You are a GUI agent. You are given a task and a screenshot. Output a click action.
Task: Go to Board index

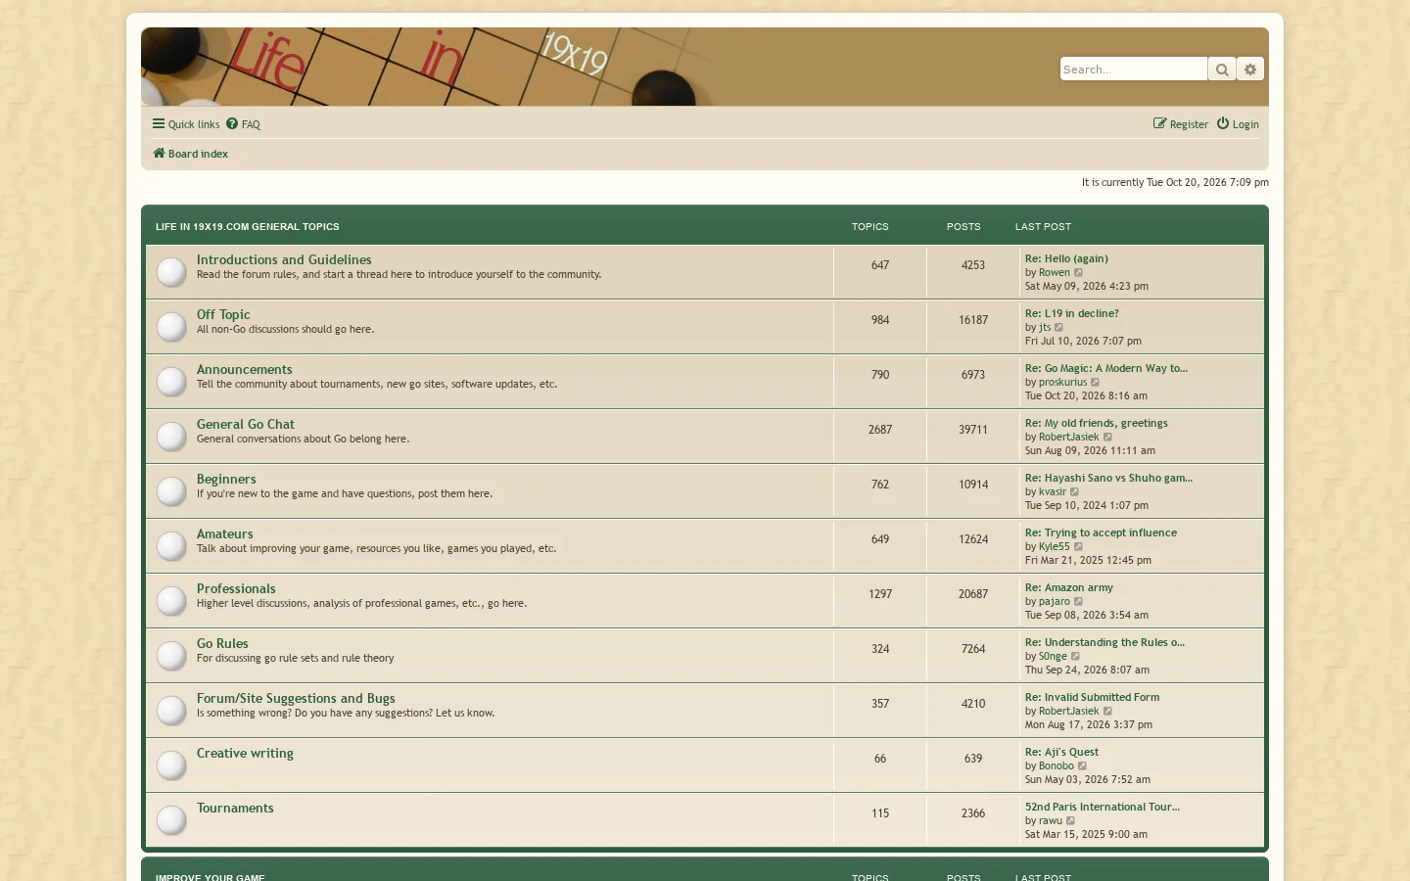point(190,154)
